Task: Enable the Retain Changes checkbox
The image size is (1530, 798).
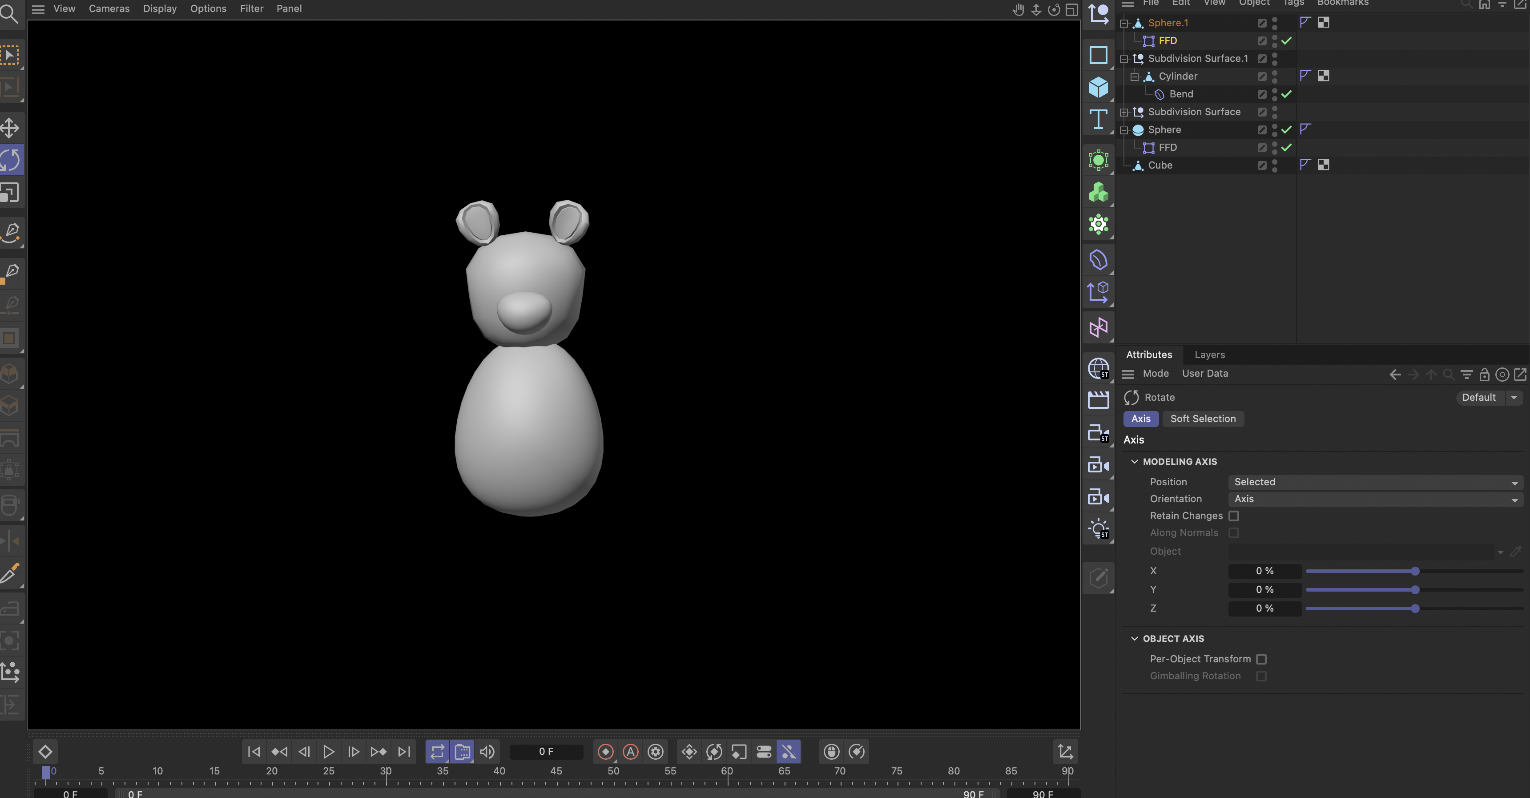Action: (x=1234, y=516)
